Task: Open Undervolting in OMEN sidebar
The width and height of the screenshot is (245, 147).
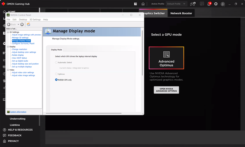Action: point(18,119)
